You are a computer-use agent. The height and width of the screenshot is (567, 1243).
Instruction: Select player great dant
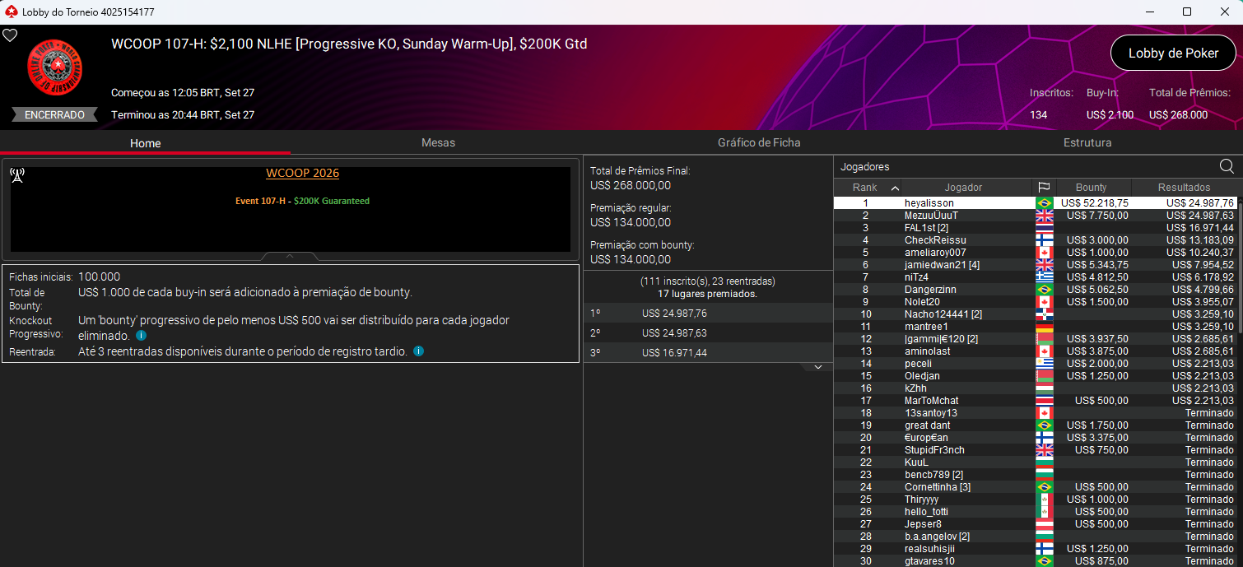[1036, 425]
